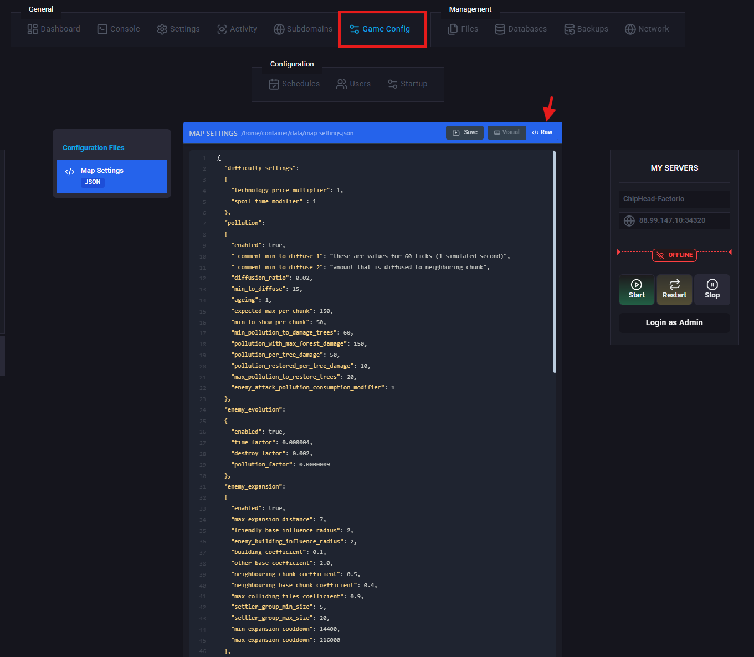Click Login as Admin button

coord(674,323)
